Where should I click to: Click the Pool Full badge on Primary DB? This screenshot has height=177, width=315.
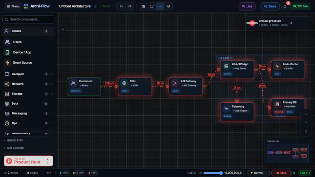[x=279, y=112]
